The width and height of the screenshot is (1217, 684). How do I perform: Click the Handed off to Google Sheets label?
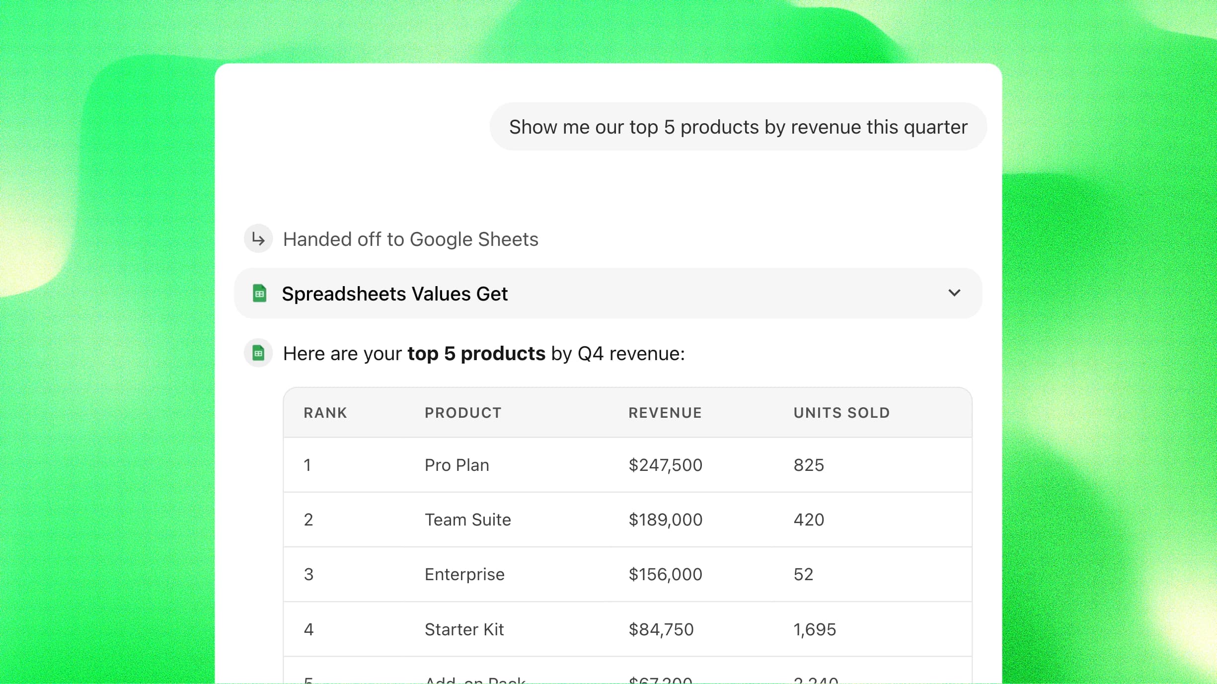(x=410, y=239)
